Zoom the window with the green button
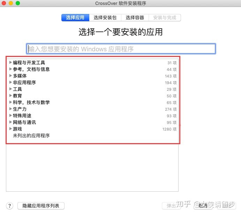The height and width of the screenshot is (214, 241). 18,3
